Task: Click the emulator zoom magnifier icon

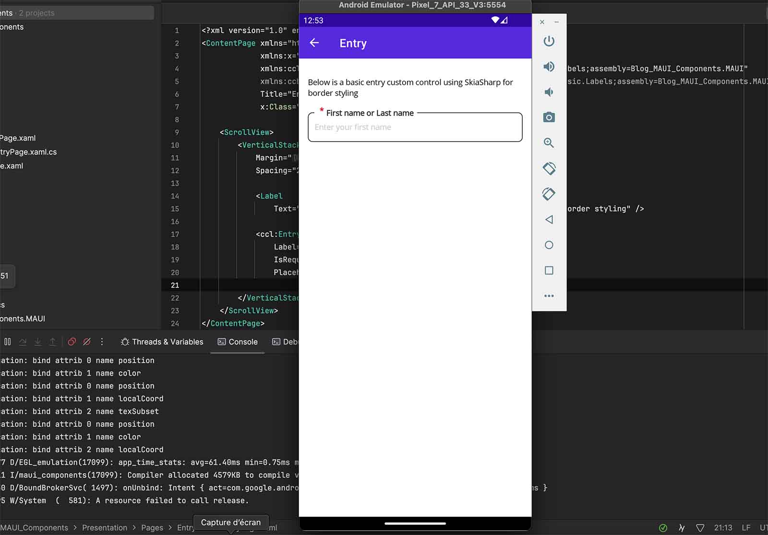Action: [x=549, y=143]
